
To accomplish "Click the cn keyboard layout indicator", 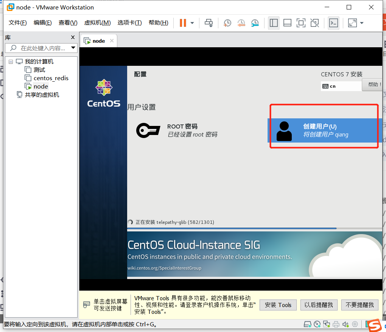I will coord(341,86).
